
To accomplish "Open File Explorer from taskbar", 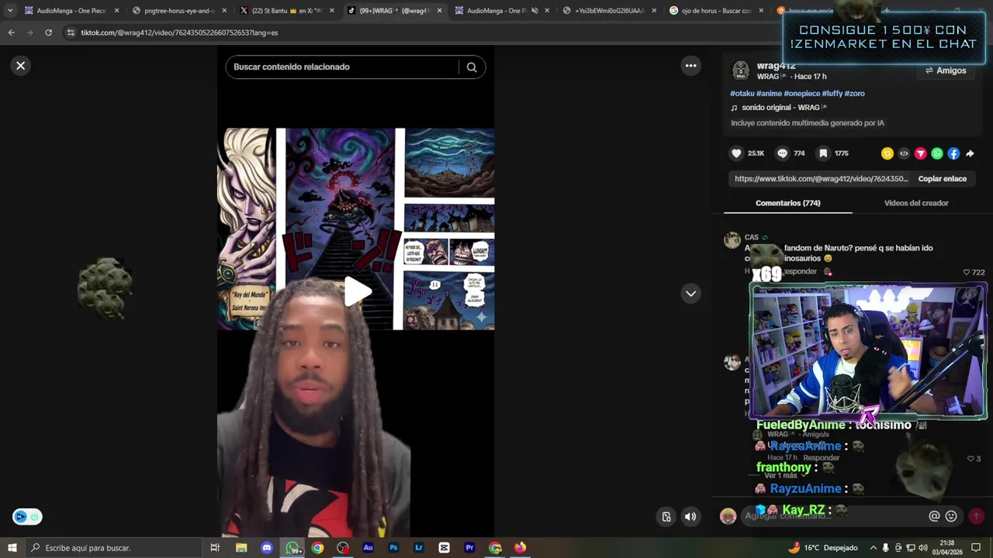I will pos(241,548).
